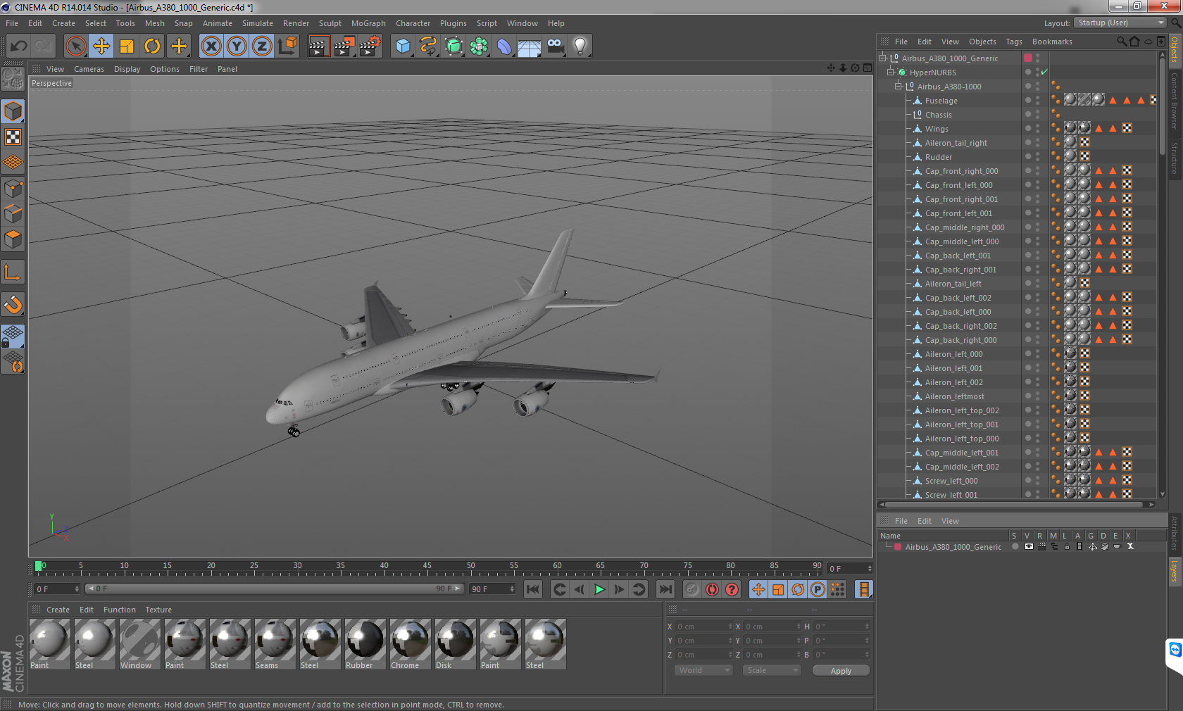The height and width of the screenshot is (711, 1183).
Task: Select the Live Selection tool
Action: tap(75, 46)
